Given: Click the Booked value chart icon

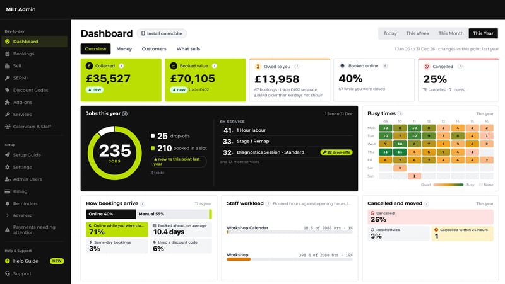Looking at the screenshot, I should tap(174, 66).
